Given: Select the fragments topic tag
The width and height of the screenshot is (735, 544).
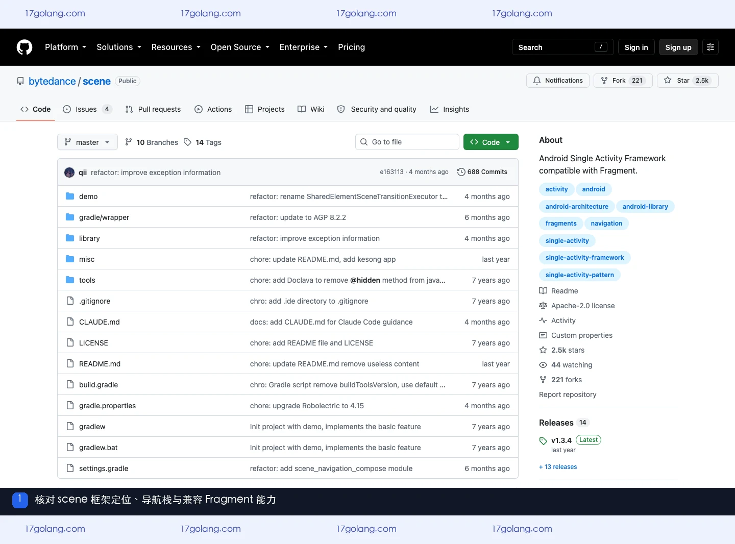Looking at the screenshot, I should (561, 224).
